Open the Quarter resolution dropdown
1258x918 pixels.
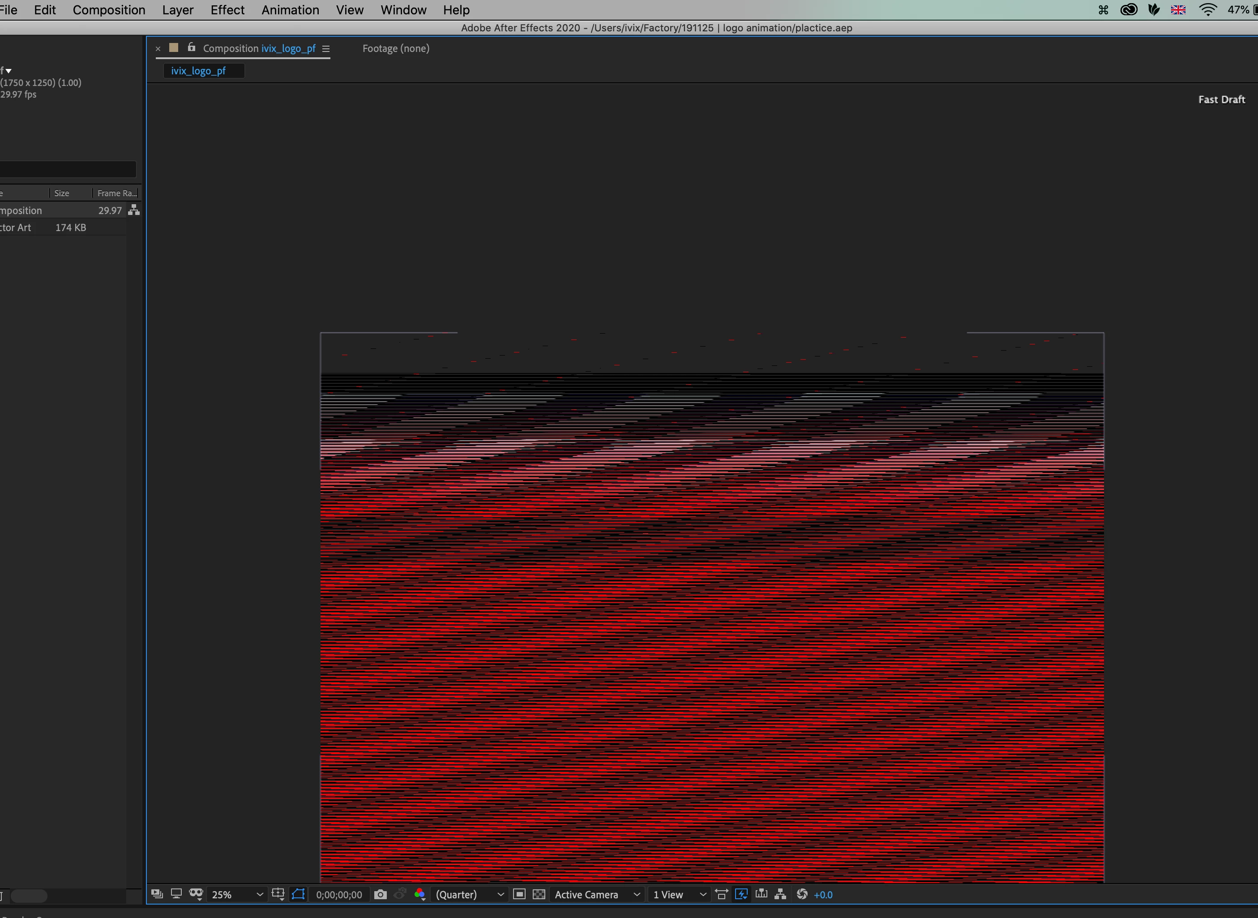click(469, 895)
